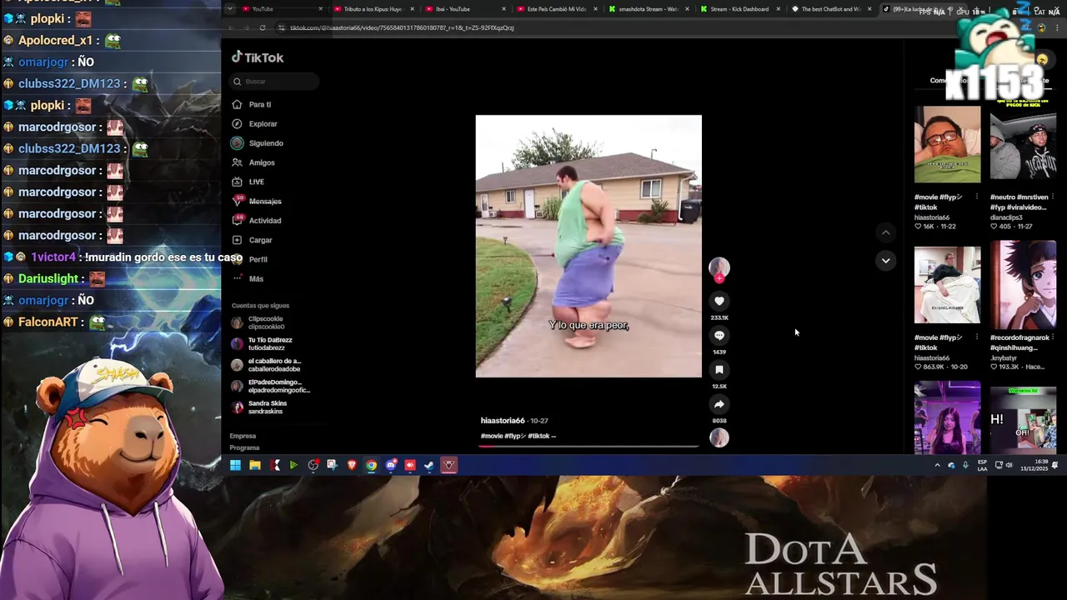Screen dimensions: 1067x600
Task: Open the Cargar upload page
Action: [x=252, y=240]
